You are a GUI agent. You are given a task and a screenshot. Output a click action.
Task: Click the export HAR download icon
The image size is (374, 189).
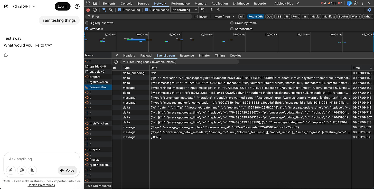pos(218,10)
